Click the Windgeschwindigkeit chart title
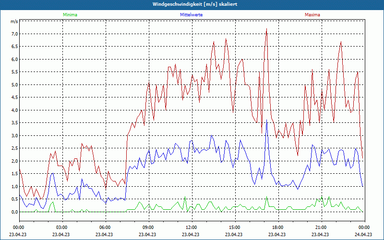This screenshot has width=384, height=240. click(x=195, y=4)
